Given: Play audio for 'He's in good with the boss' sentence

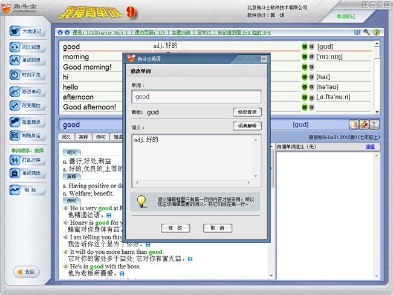Looking at the screenshot, I should (66, 266).
